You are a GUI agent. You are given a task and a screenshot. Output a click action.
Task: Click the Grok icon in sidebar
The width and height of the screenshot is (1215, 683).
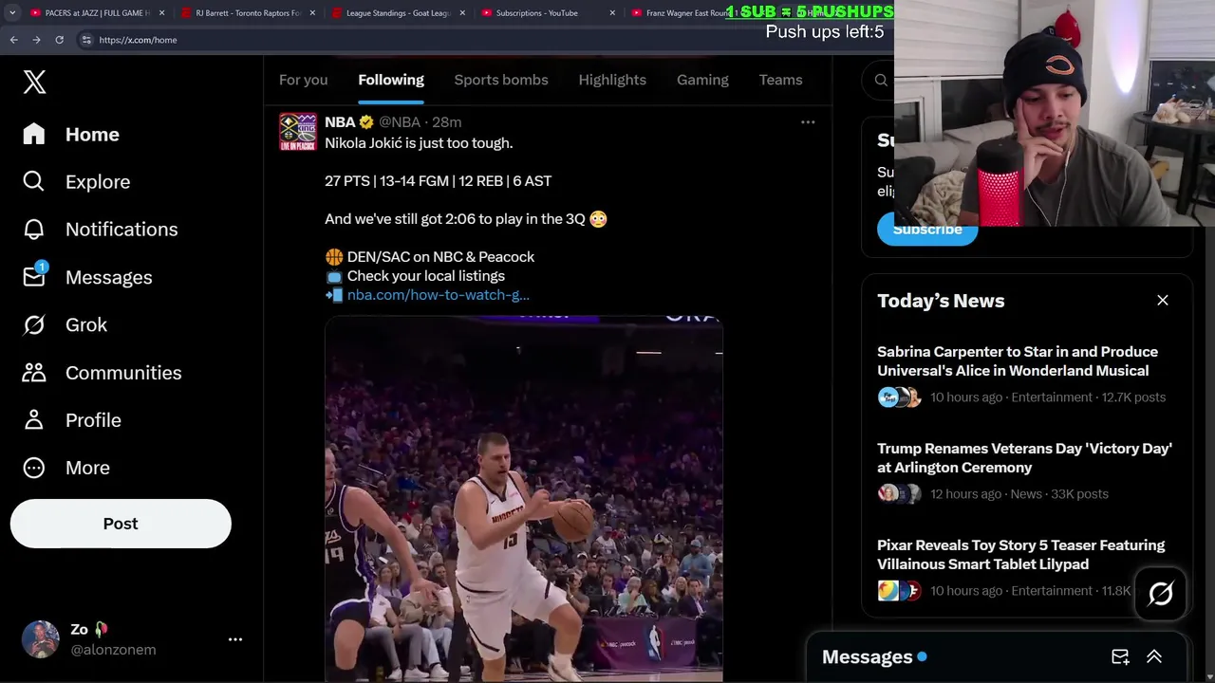34,324
